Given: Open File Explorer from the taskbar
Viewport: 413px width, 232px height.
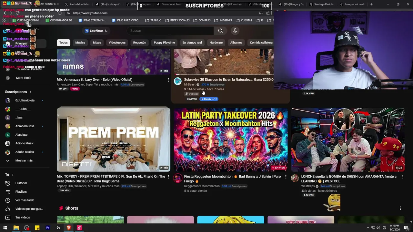Looking at the screenshot, I should (16, 228).
